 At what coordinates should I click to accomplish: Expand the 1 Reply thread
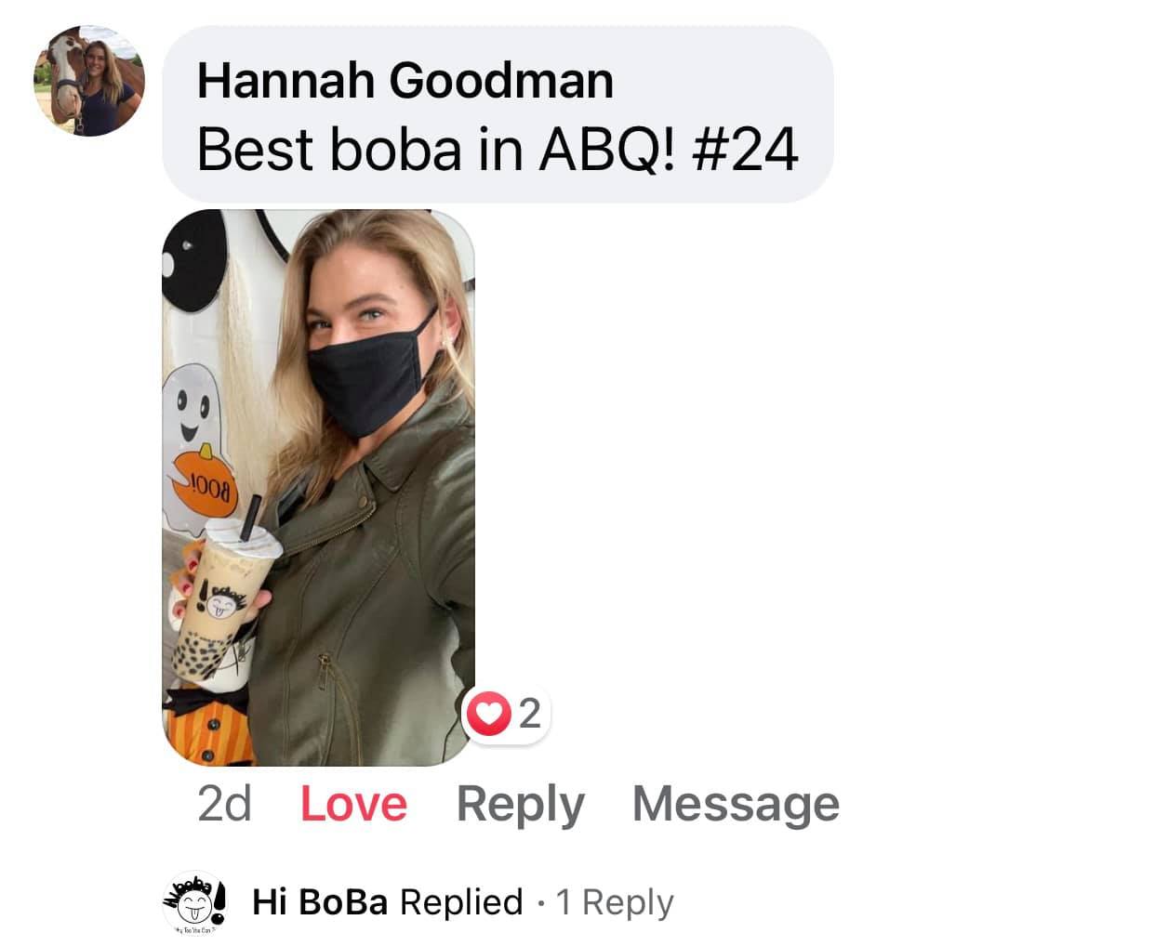pyautogui.click(x=615, y=902)
